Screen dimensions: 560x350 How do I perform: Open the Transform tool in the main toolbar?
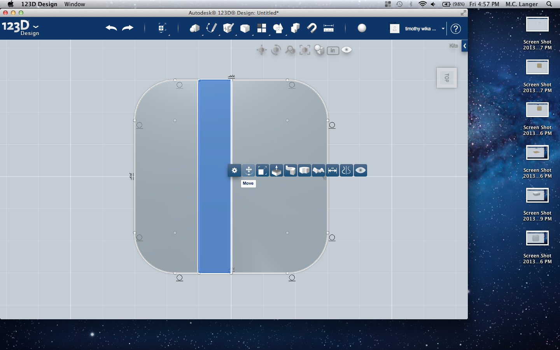(162, 28)
